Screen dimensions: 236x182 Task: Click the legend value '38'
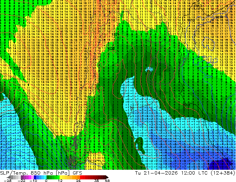(x=97, y=181)
